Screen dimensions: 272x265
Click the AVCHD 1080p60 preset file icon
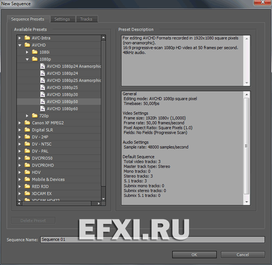(x=43, y=109)
